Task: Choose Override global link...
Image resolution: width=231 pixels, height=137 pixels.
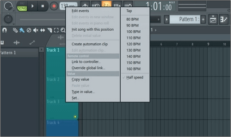Action: (x=88, y=68)
